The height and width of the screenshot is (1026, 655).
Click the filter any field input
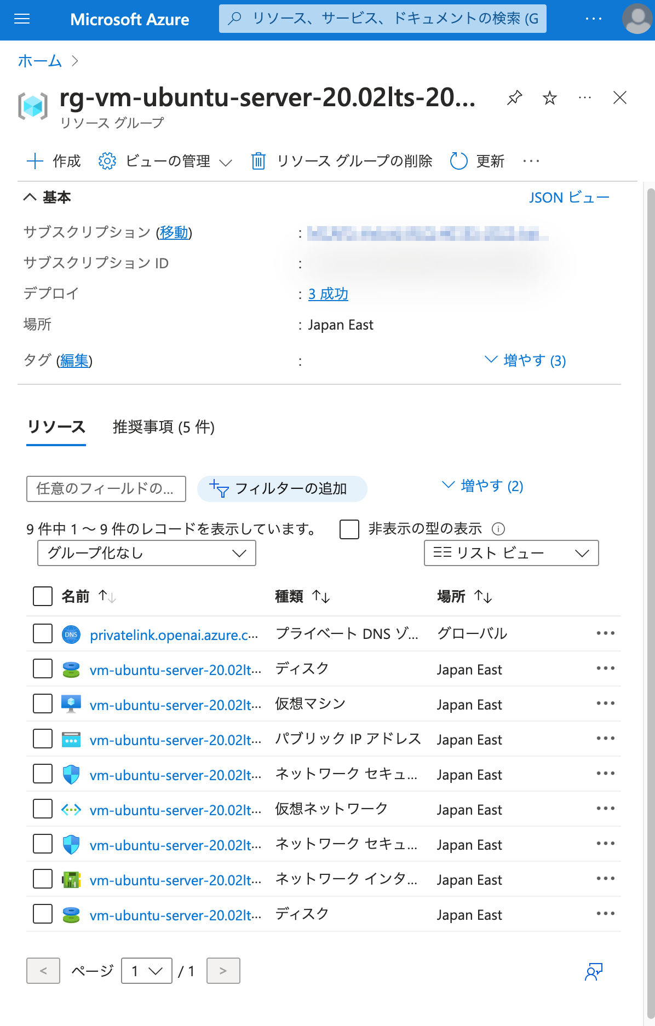pyautogui.click(x=106, y=489)
